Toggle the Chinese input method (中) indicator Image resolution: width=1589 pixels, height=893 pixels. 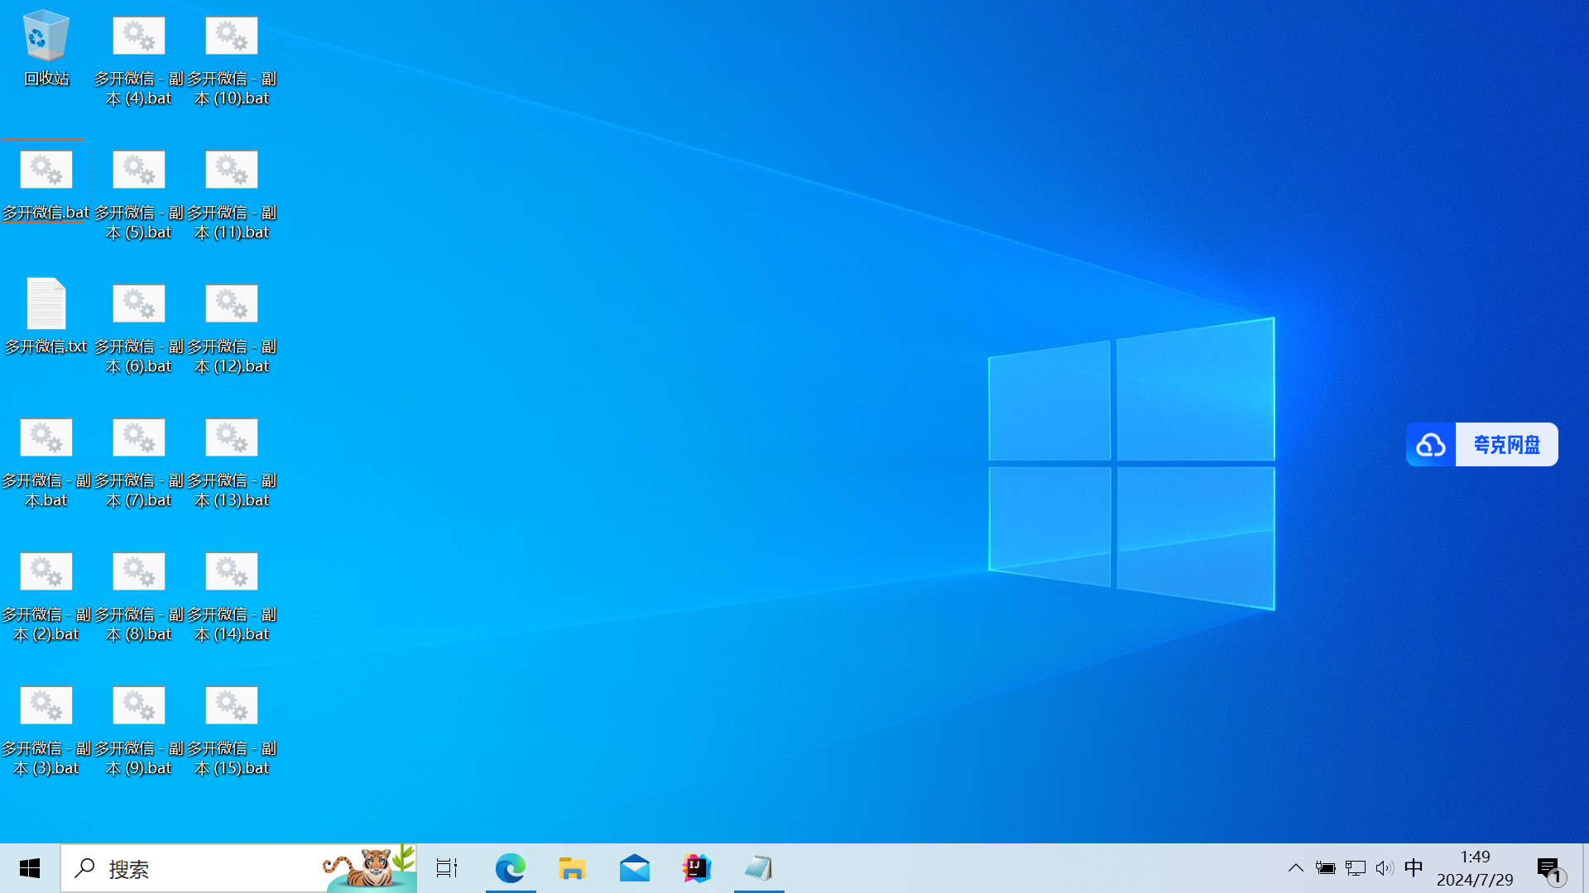[1414, 868]
